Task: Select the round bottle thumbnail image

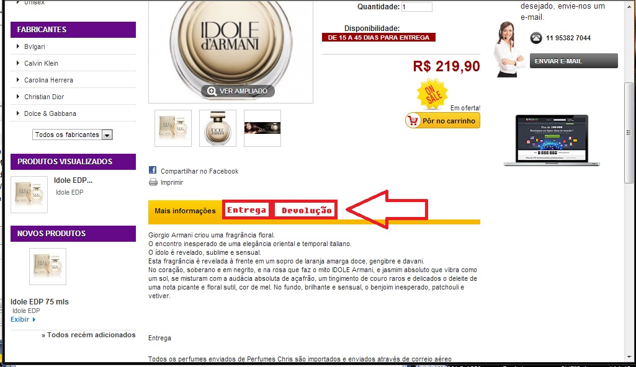Action: click(x=218, y=128)
